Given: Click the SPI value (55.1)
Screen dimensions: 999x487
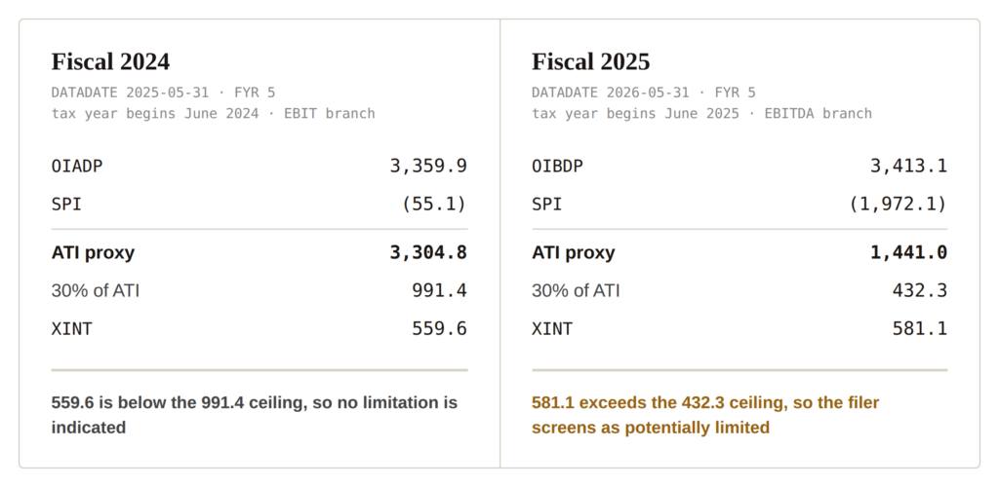Looking at the screenshot, I should [x=434, y=205].
